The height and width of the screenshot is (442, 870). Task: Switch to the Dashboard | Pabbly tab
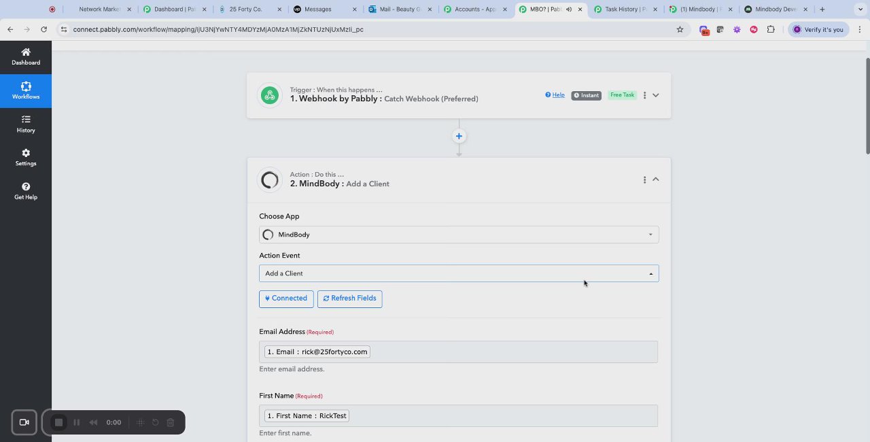tap(173, 10)
